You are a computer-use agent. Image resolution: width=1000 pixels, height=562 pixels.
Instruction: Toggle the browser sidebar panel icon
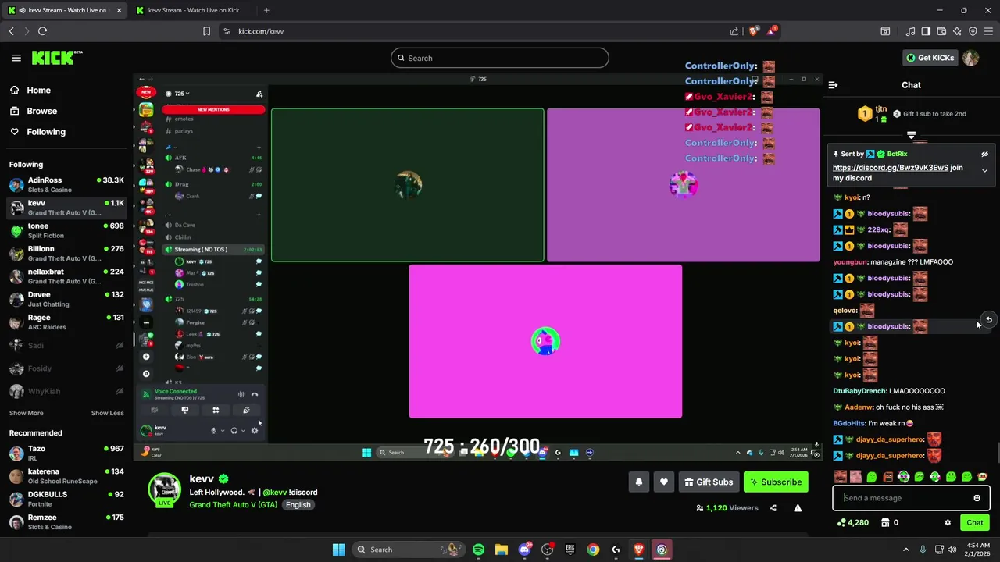tap(926, 31)
